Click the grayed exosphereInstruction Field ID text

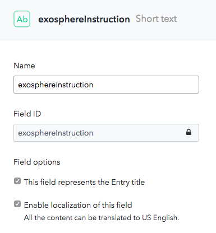point(56,133)
